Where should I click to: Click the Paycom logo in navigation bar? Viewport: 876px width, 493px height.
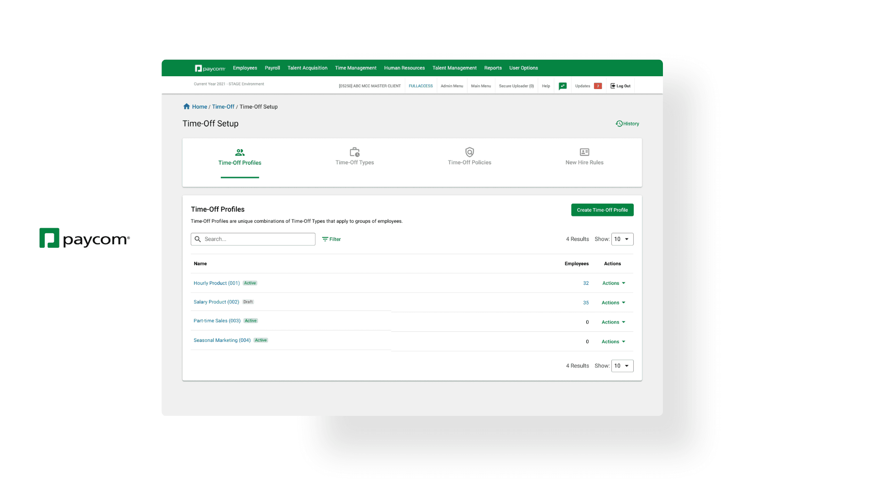[210, 68]
